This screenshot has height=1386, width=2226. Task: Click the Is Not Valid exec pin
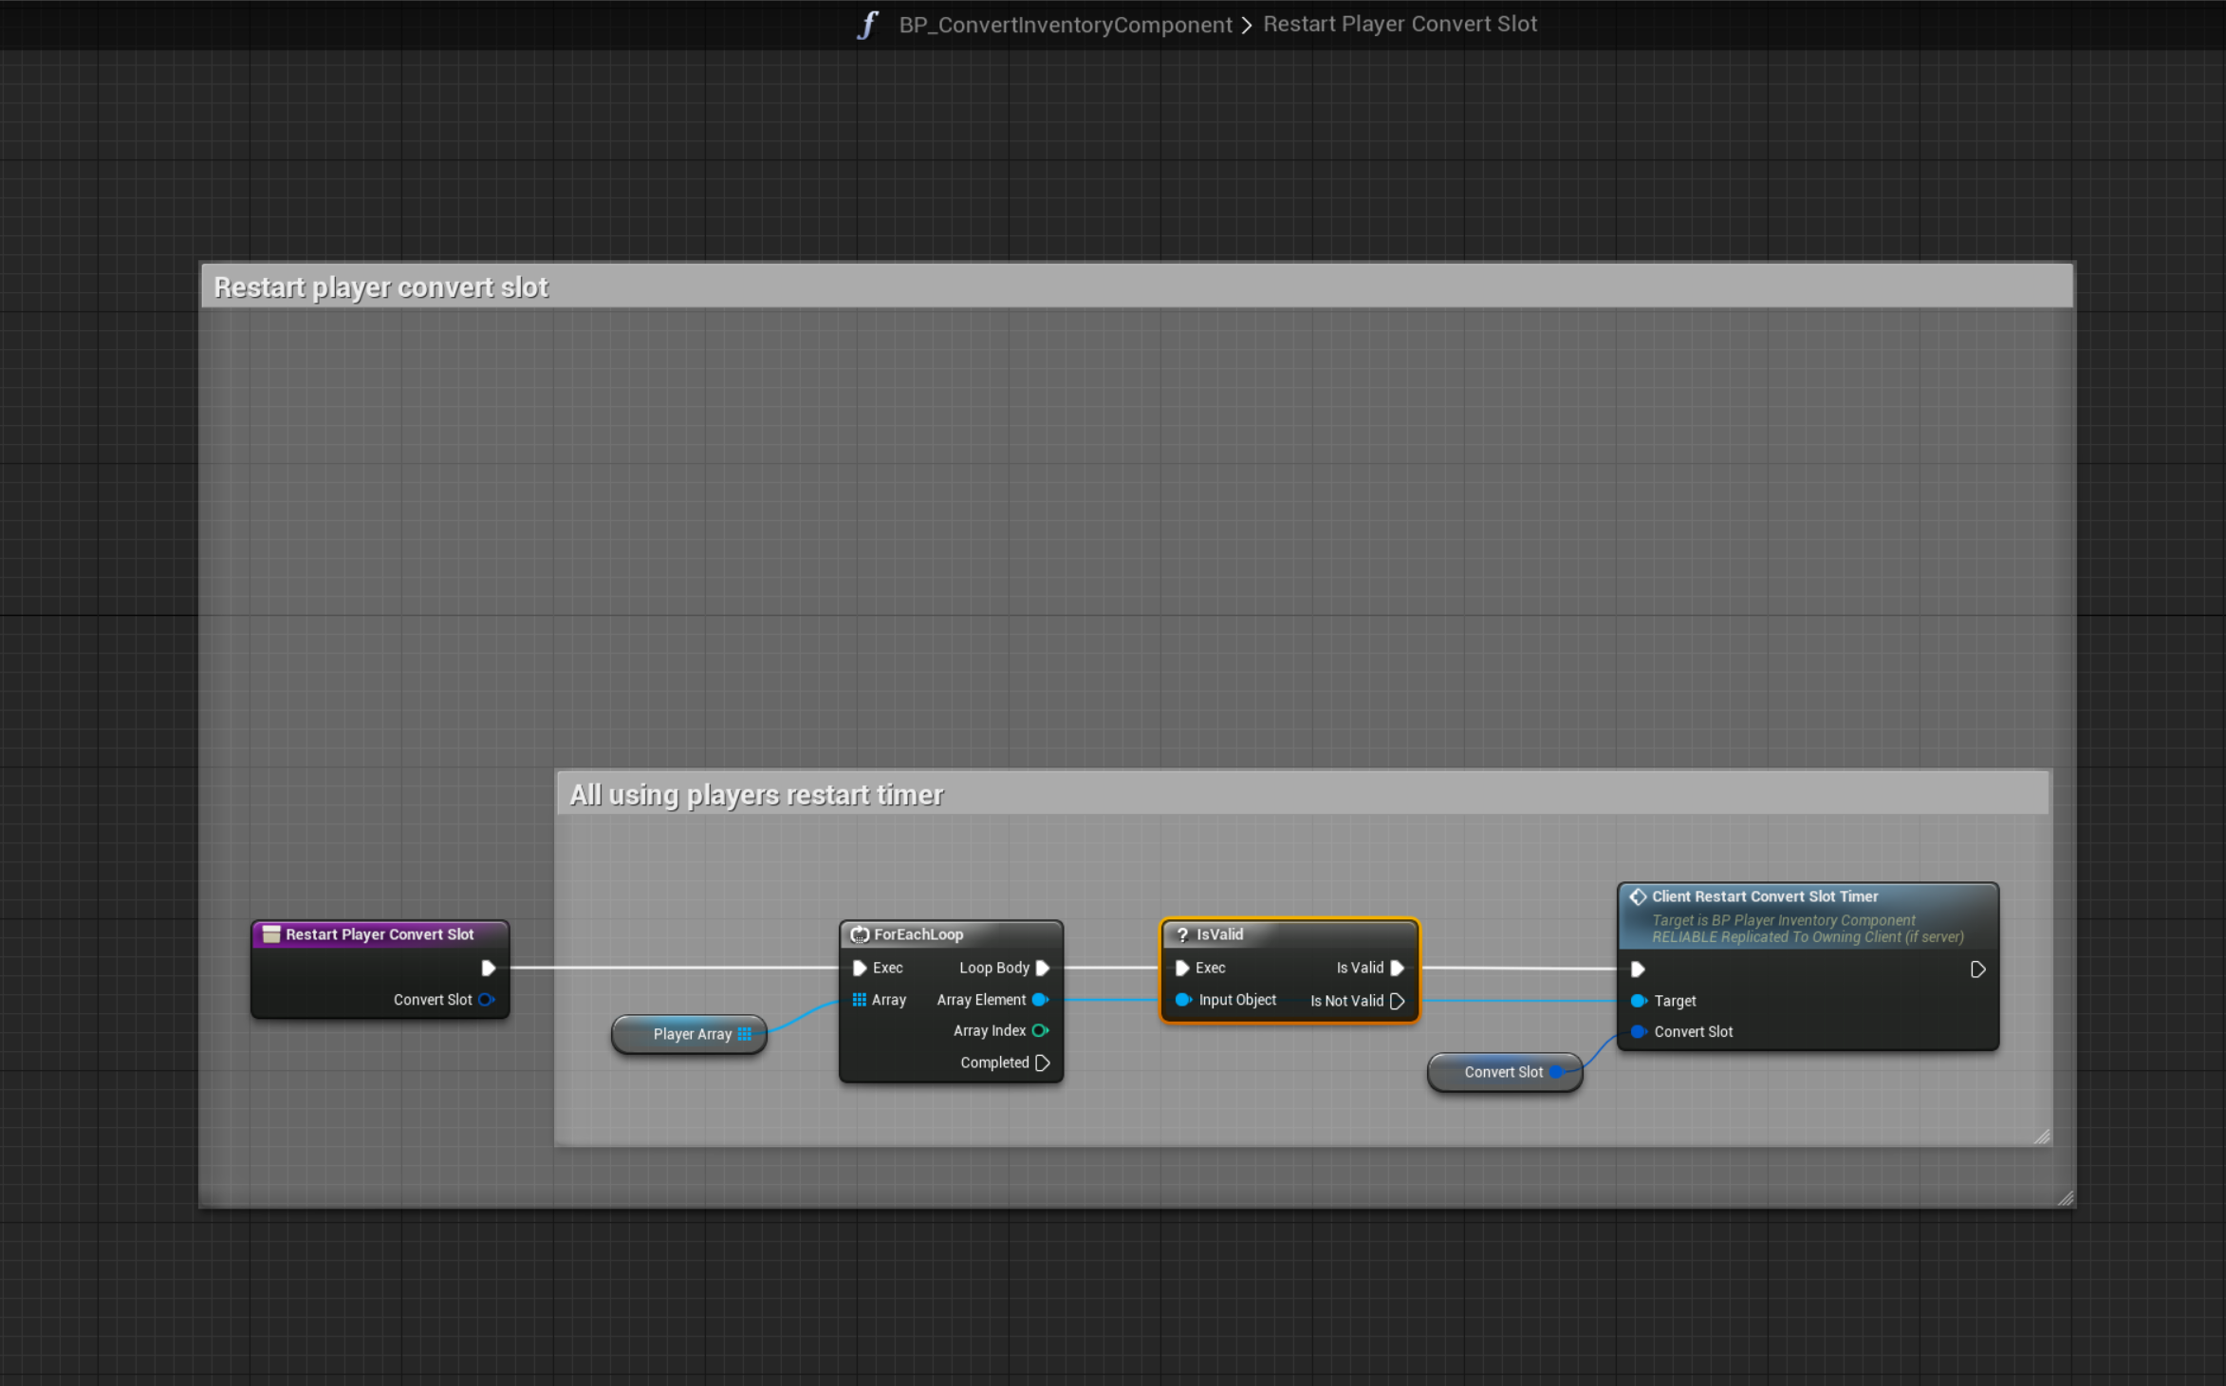(x=1397, y=1001)
